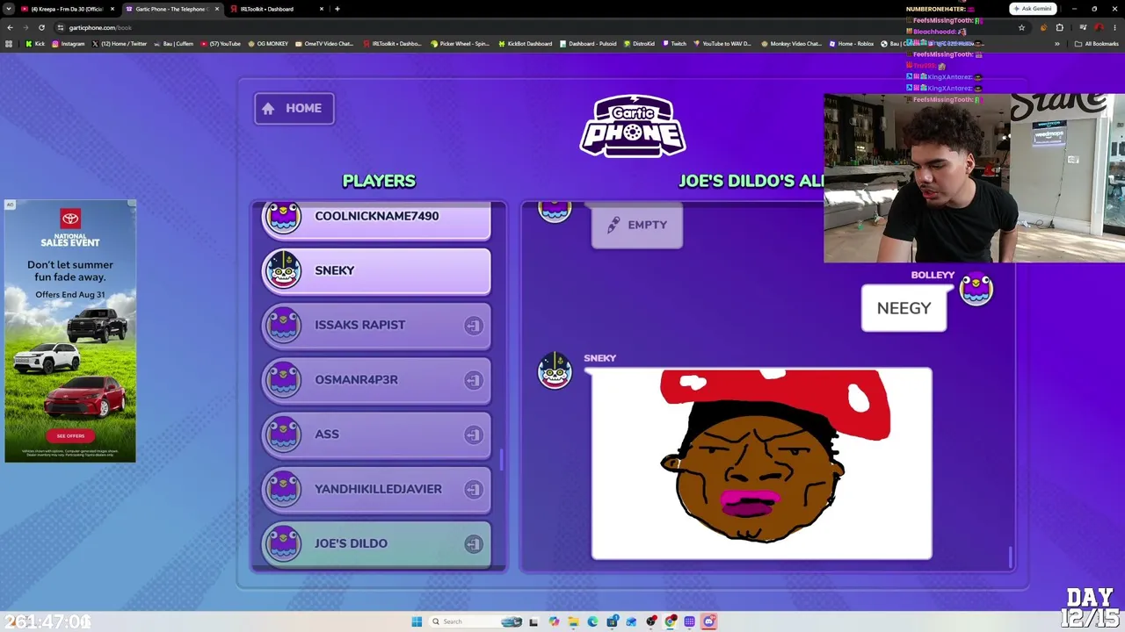Open the (57) YouTube bookmark
The height and width of the screenshot is (632, 1125).
point(221,44)
